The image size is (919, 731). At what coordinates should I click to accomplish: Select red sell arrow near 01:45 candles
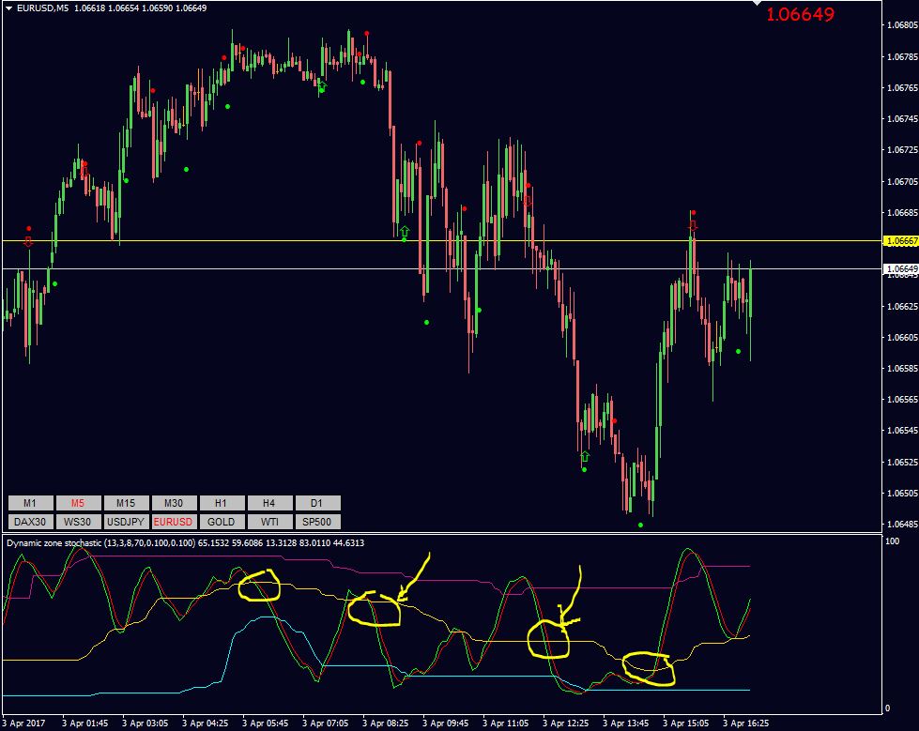pos(85,172)
